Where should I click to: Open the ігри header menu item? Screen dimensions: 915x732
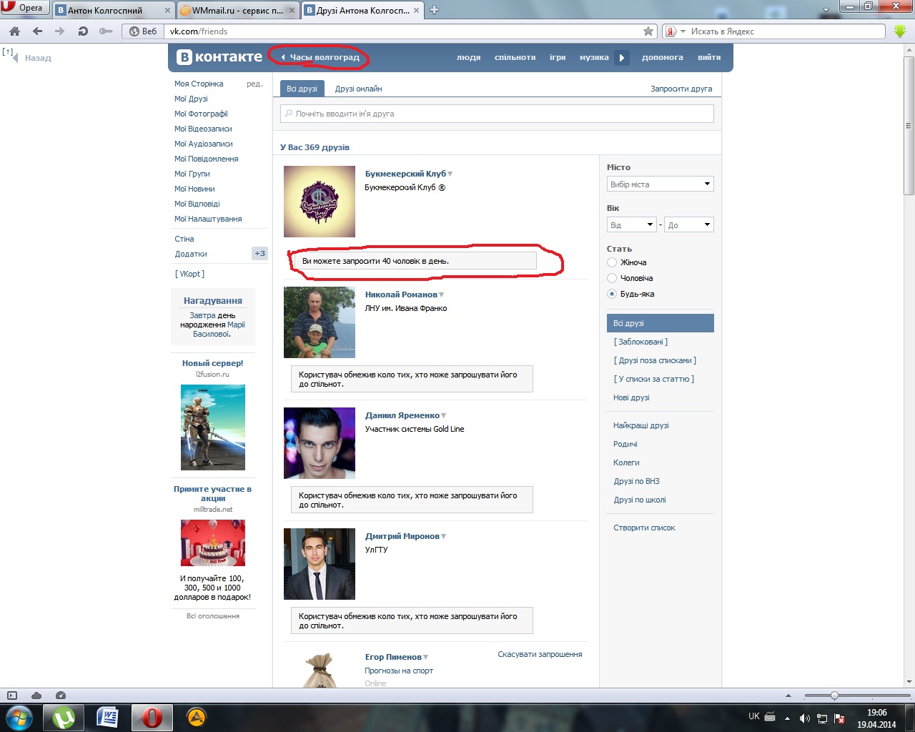click(x=558, y=57)
